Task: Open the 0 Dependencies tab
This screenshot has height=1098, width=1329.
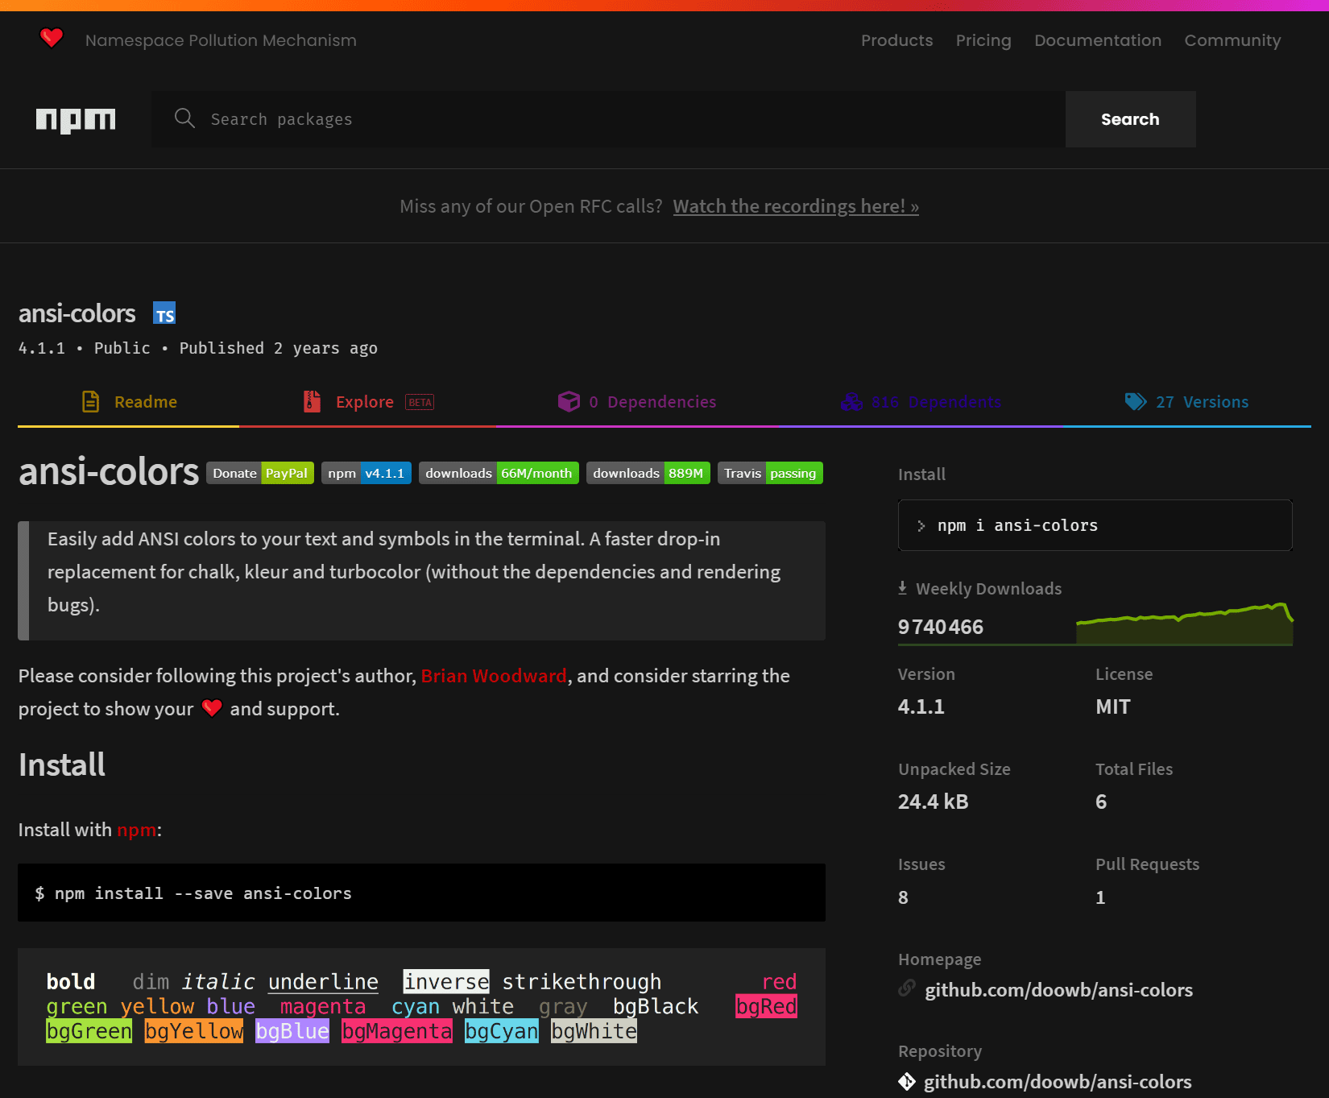Action: (x=637, y=402)
